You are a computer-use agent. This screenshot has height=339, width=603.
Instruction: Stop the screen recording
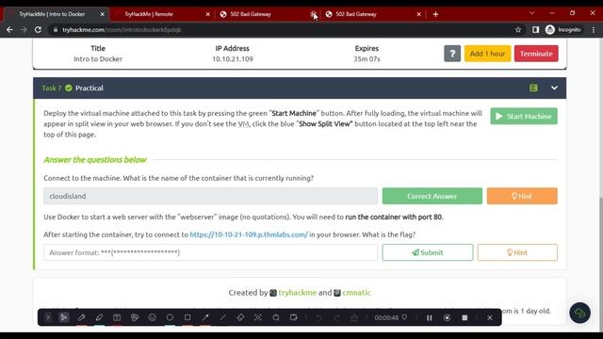coord(464,318)
